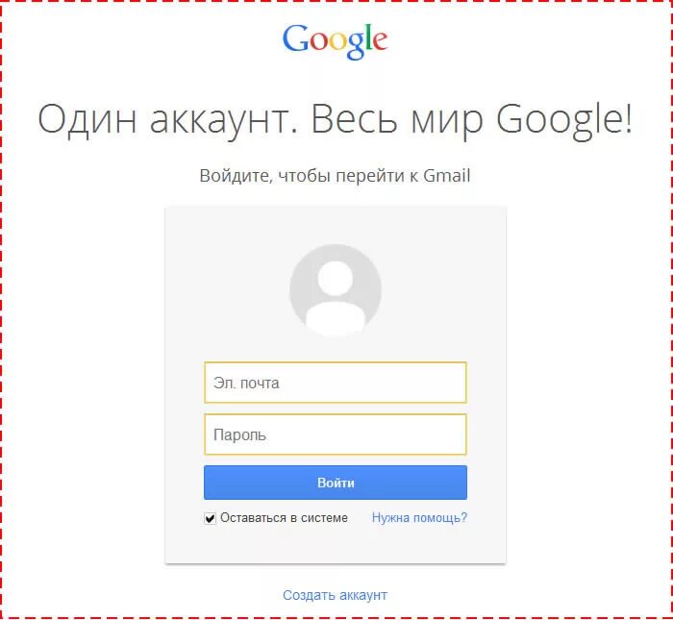
Task: Focus the 'Пароль' password field
Action: click(x=336, y=434)
